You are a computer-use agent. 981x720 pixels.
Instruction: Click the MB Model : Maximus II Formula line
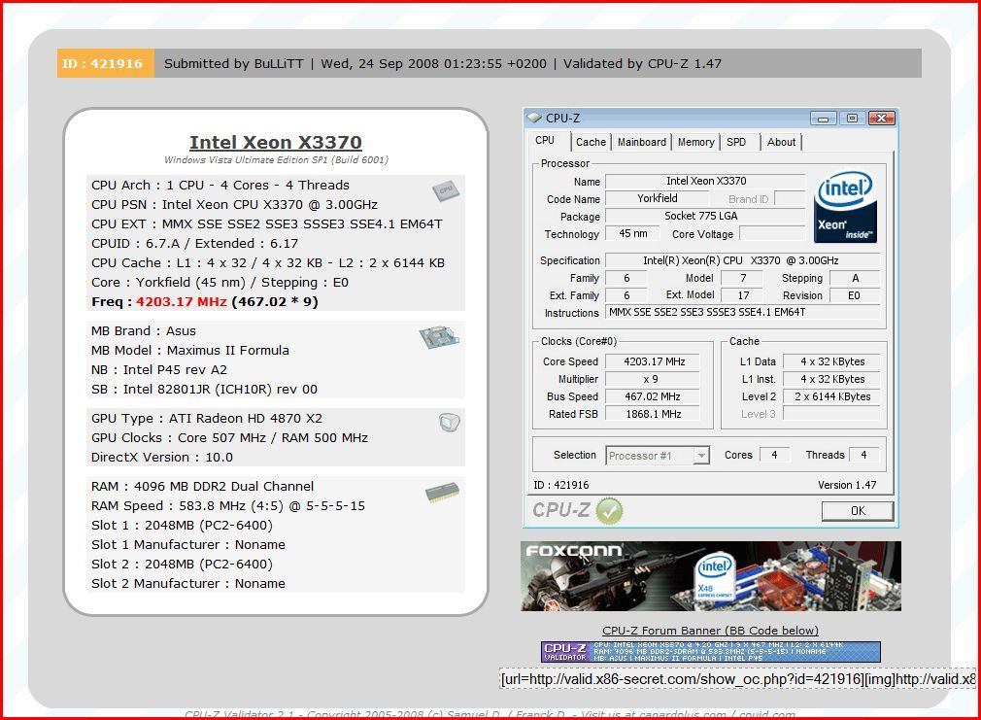point(190,351)
